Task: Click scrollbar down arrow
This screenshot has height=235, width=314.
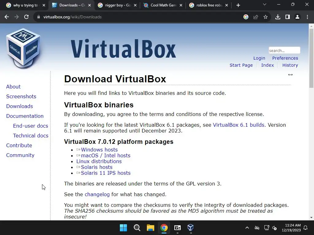Action: coord(311,218)
